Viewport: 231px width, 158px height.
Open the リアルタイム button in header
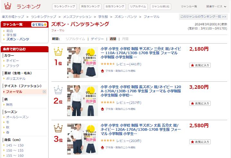tap(138, 7)
